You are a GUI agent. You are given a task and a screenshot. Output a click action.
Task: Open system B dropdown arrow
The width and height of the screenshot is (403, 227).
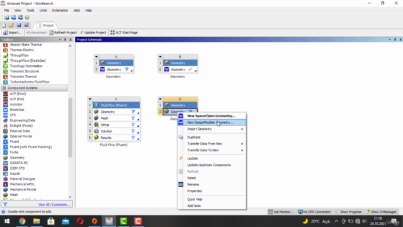(x=160, y=57)
